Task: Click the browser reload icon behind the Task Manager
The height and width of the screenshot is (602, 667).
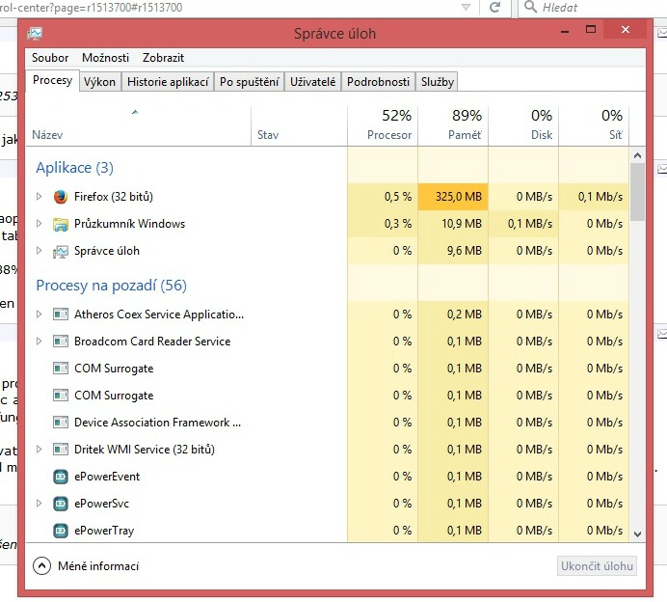Action: coord(494,8)
